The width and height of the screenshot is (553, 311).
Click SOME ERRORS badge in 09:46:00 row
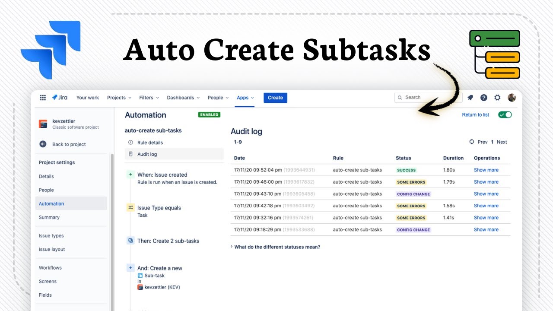pyautogui.click(x=411, y=182)
